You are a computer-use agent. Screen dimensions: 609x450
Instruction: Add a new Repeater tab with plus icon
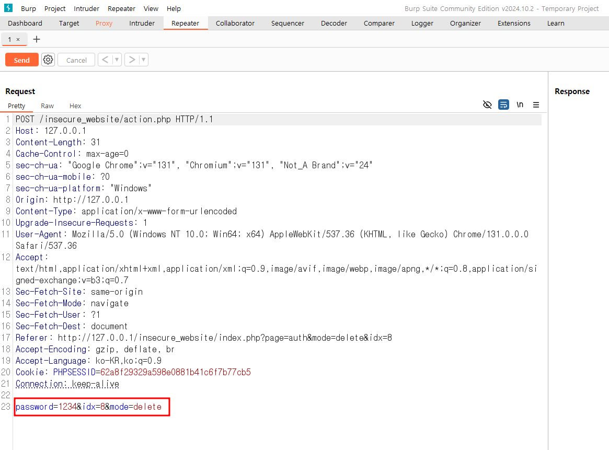tap(37, 39)
